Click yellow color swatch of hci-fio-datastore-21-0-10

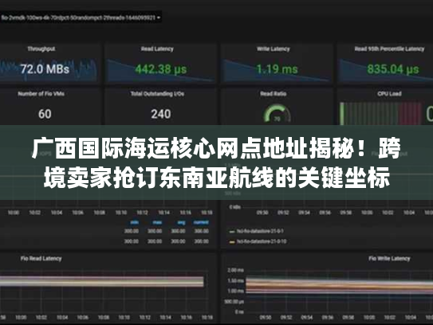tap(232, 242)
